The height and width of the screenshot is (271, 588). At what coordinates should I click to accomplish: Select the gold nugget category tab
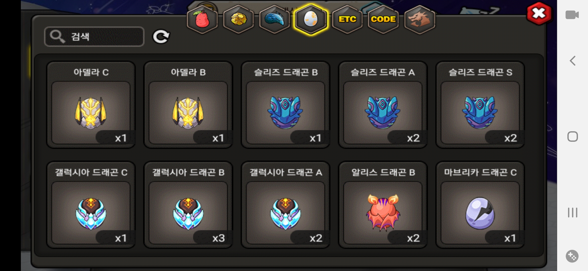238,19
